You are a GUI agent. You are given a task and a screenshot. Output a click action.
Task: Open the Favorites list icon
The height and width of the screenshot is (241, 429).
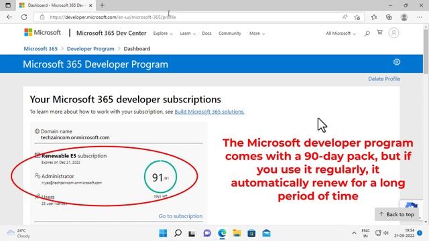coord(374,17)
